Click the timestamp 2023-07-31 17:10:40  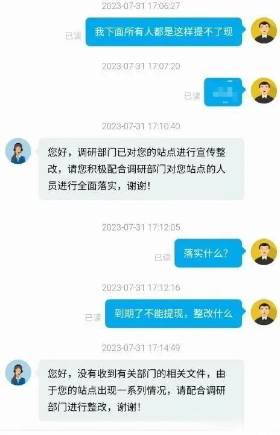(141, 126)
